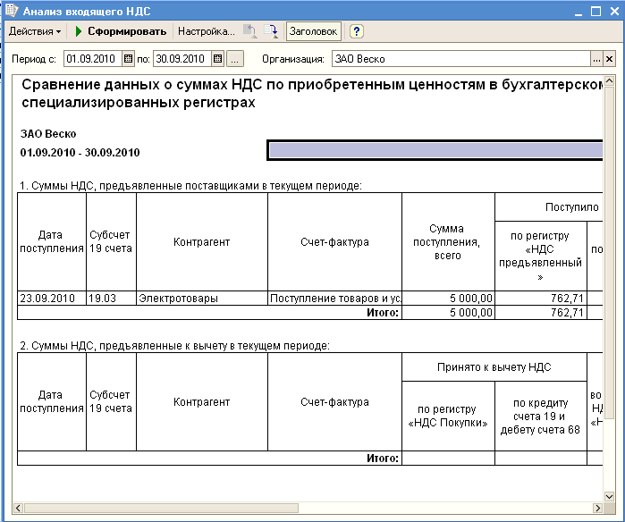Image resolution: width=625 pixels, height=522 pixels.
Task: Open the calendar for the start date 01.09.2010
Action: 128,59
